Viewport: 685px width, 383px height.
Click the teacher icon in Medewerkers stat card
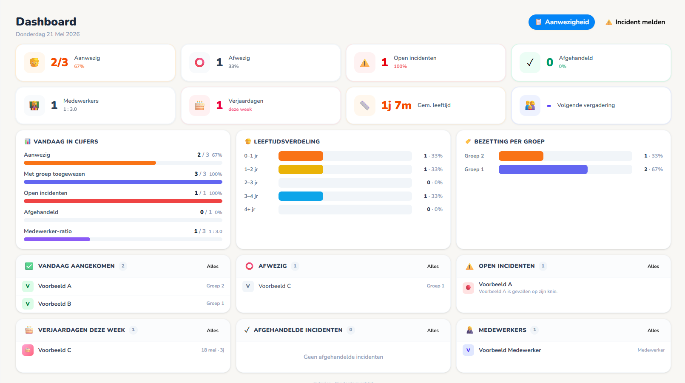pos(34,105)
